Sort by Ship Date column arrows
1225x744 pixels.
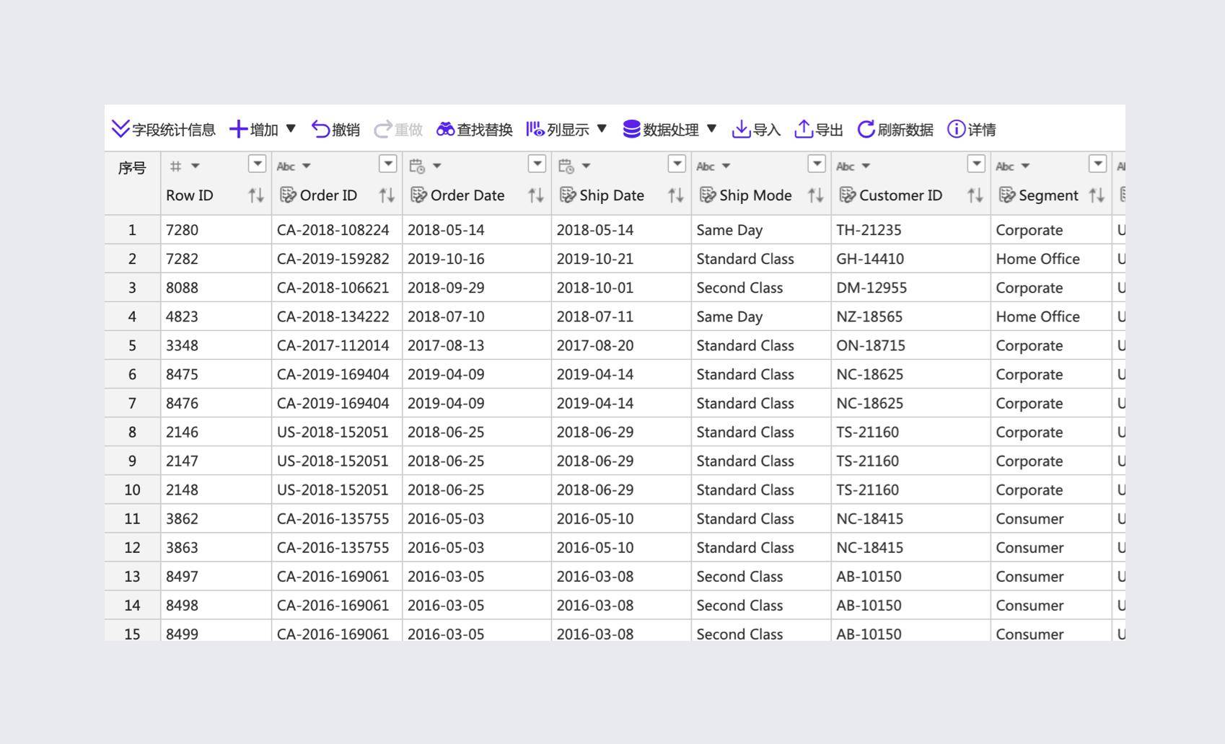coord(675,195)
